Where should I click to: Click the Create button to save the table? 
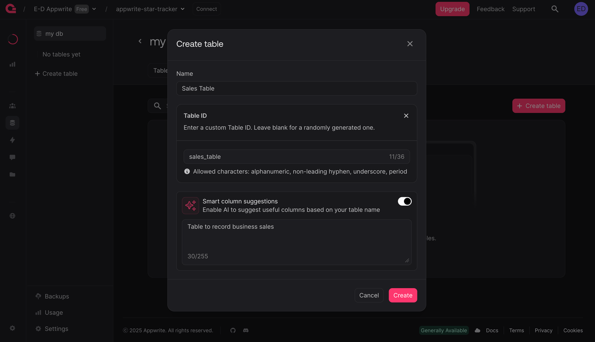point(403,295)
